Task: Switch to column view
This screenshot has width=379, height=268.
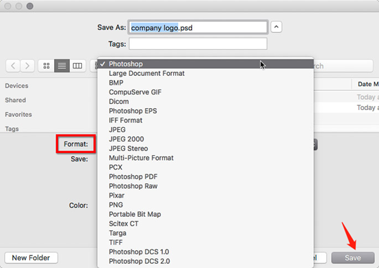Action: (x=77, y=66)
